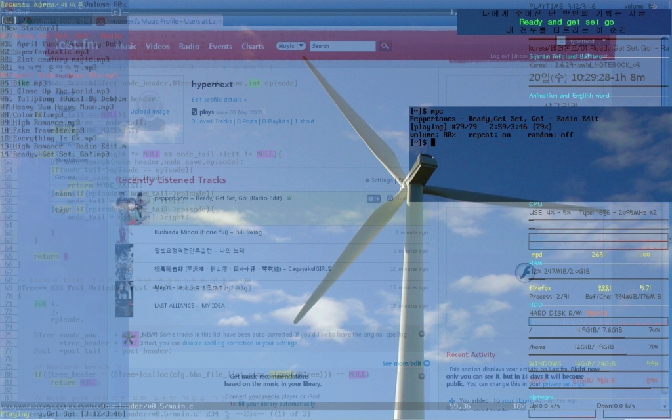Open the Radio section of Last.fm
The width and height of the screenshot is (672, 420).
[x=189, y=47]
